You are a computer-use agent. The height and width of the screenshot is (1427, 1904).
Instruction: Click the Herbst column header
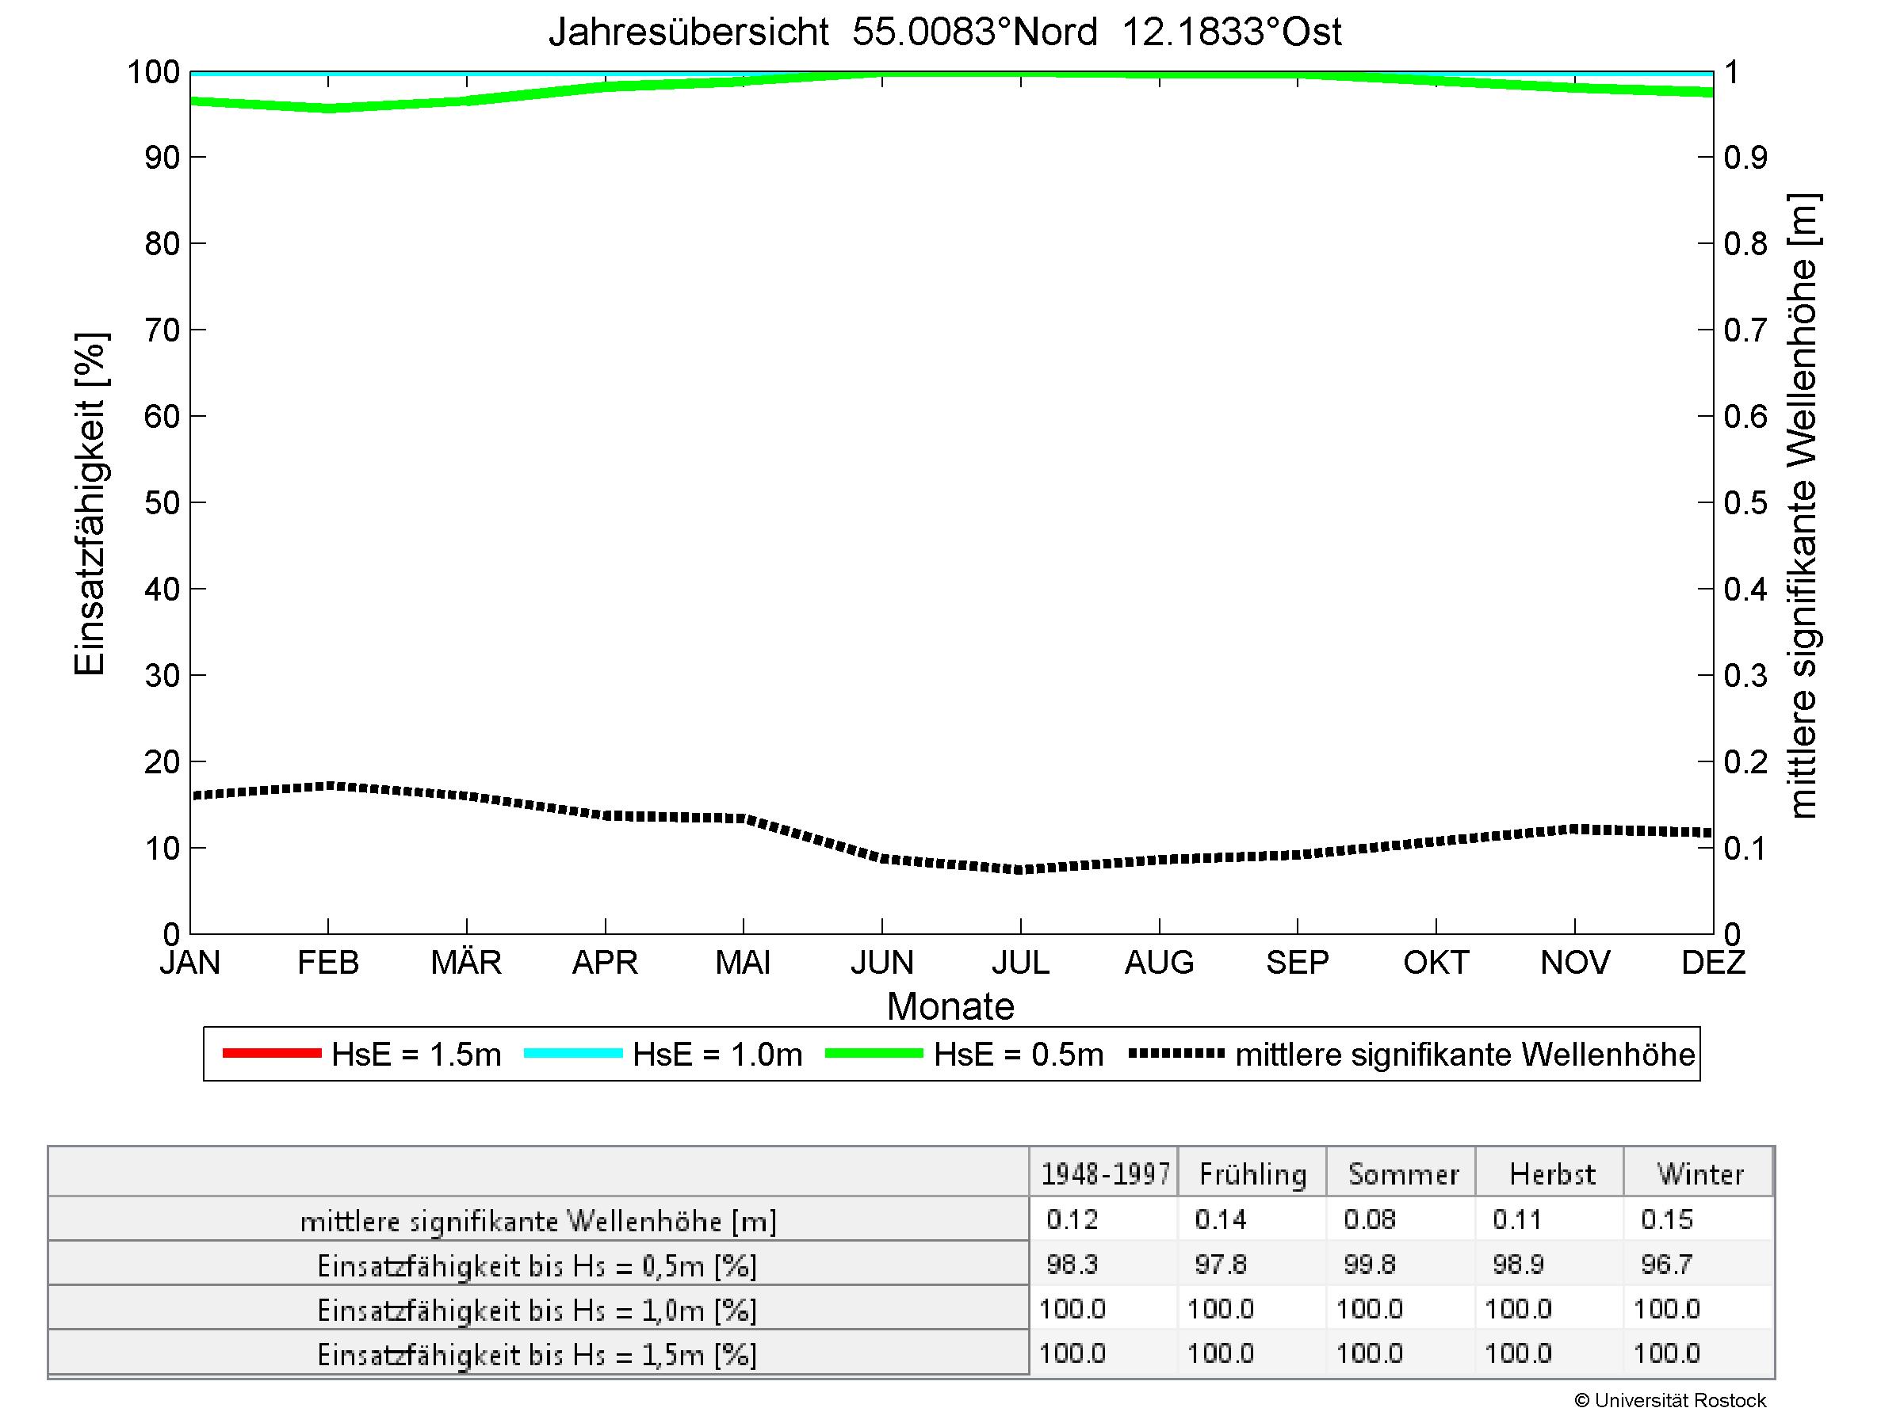point(1552,1174)
